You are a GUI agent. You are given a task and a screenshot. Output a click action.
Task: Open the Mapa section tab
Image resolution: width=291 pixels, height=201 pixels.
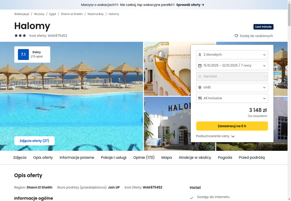click(167, 157)
